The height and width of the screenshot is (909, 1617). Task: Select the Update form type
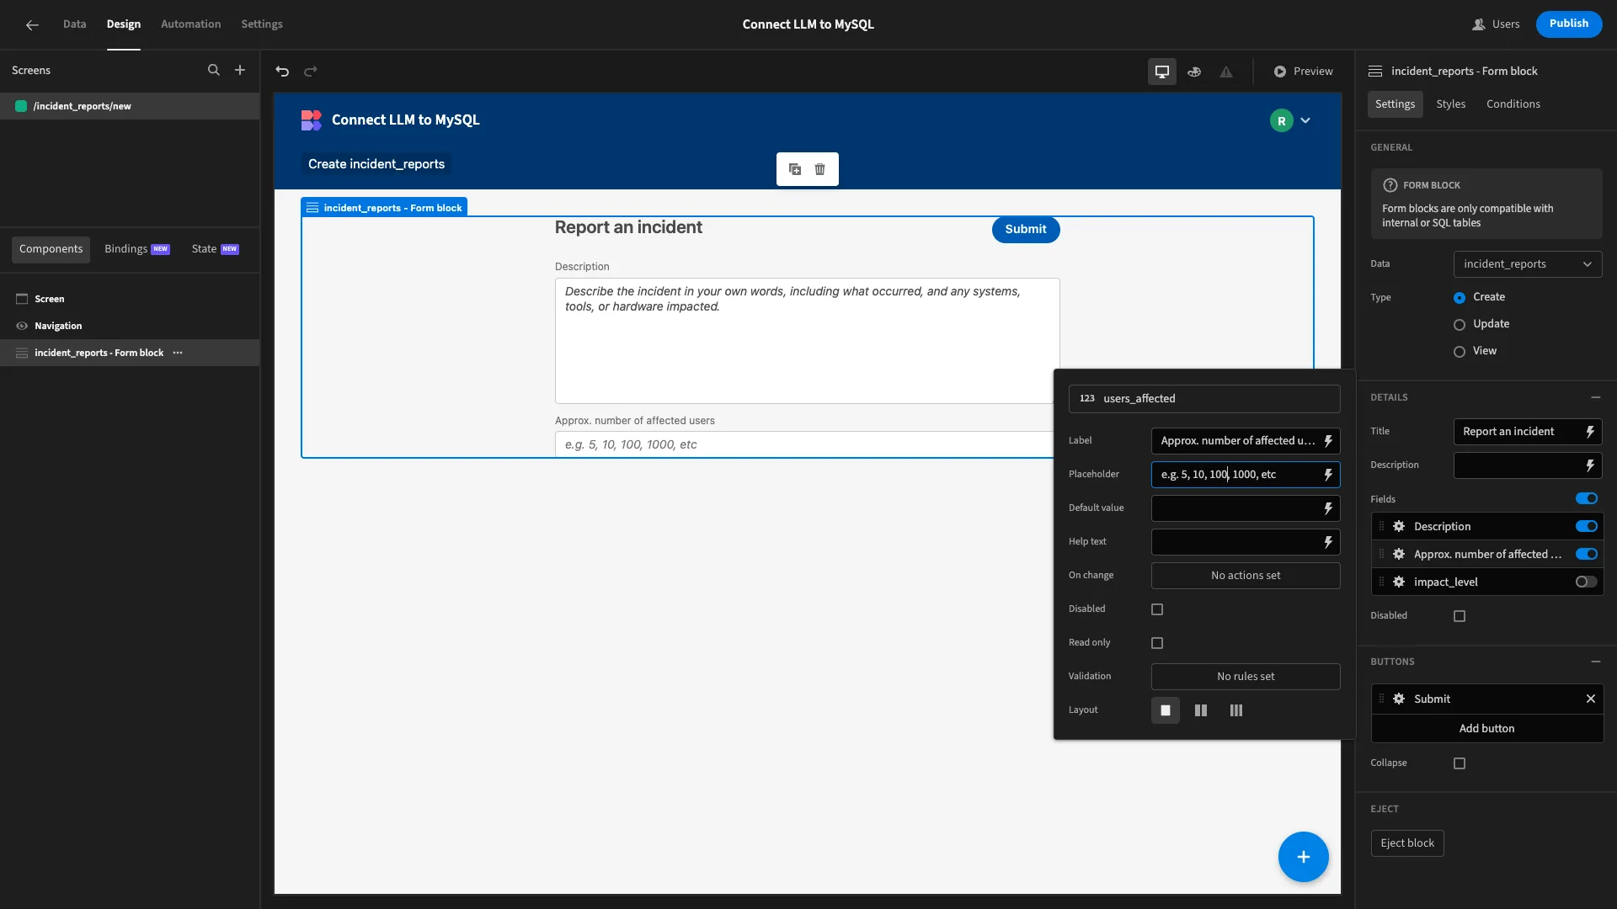click(1460, 325)
